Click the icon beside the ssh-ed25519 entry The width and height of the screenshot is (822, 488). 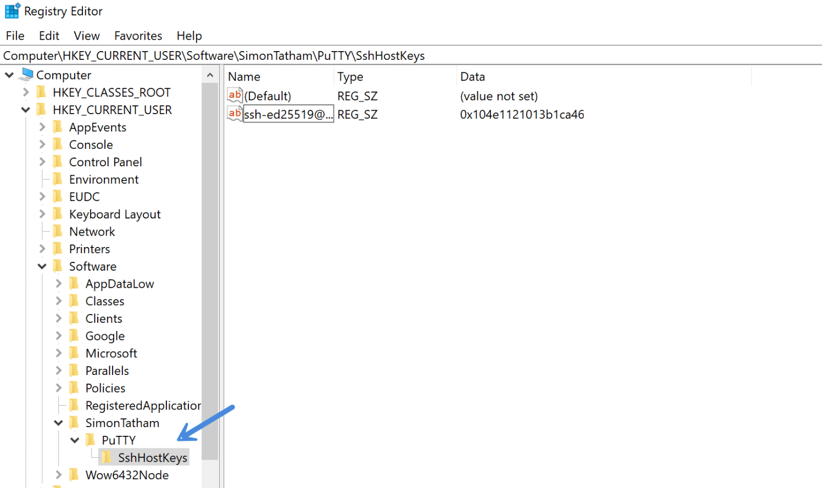pyautogui.click(x=235, y=114)
